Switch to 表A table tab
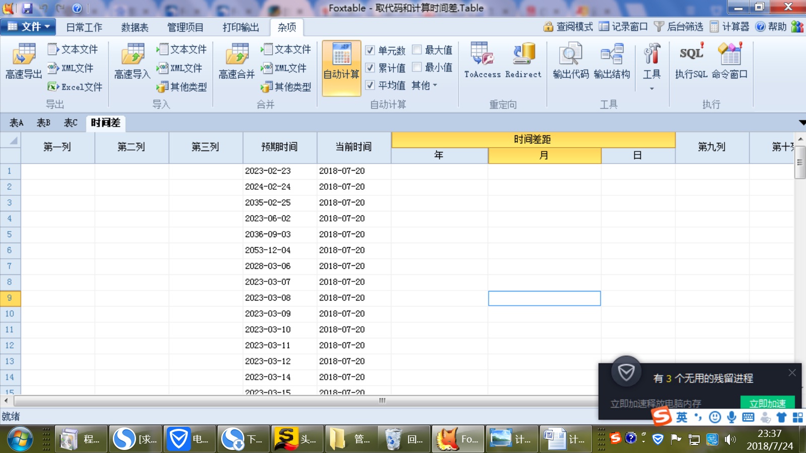 [17, 123]
